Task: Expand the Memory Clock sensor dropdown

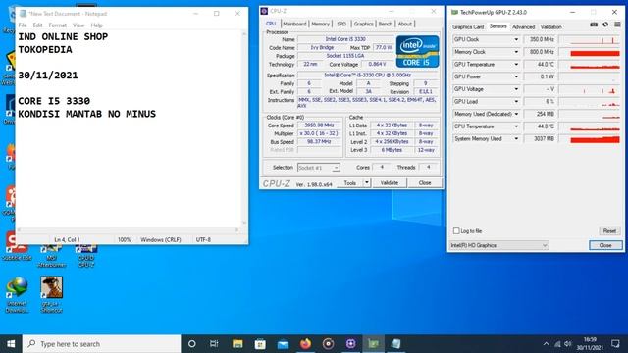Action: coord(516,52)
